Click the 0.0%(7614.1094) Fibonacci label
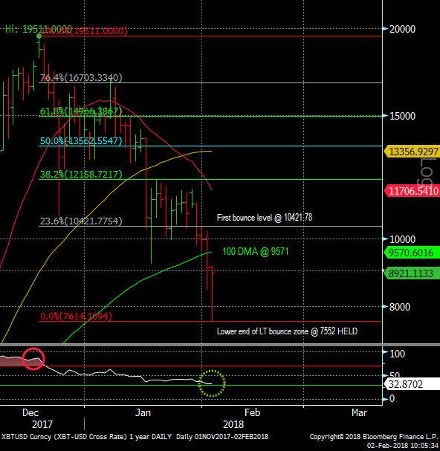 [77, 317]
